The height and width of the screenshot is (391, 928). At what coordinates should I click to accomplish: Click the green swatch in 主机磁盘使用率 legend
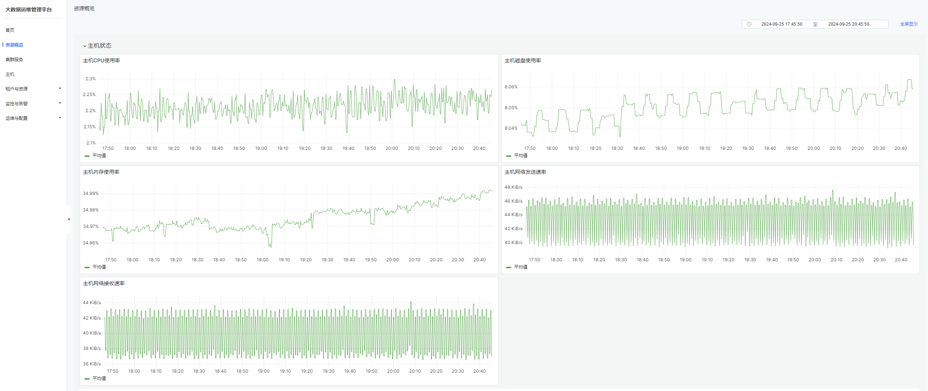pyautogui.click(x=509, y=156)
